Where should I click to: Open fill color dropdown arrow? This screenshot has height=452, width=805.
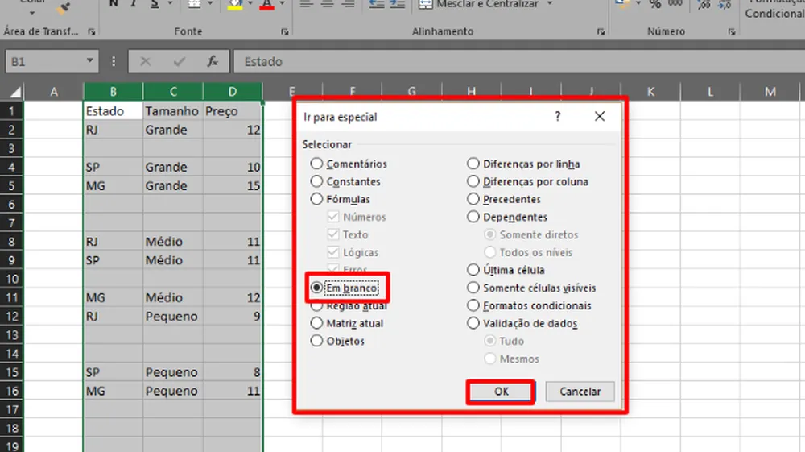(250, 4)
